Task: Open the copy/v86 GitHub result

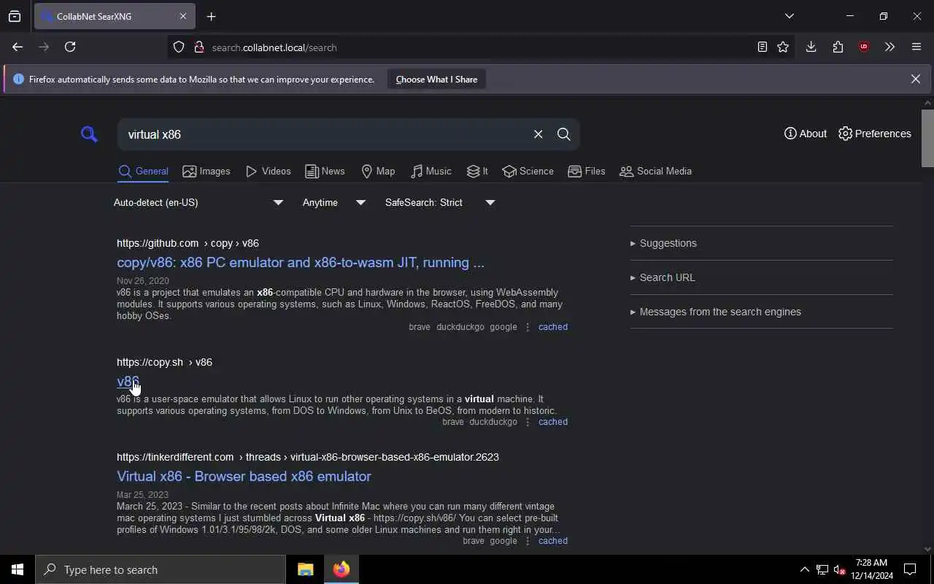Action: (301, 262)
